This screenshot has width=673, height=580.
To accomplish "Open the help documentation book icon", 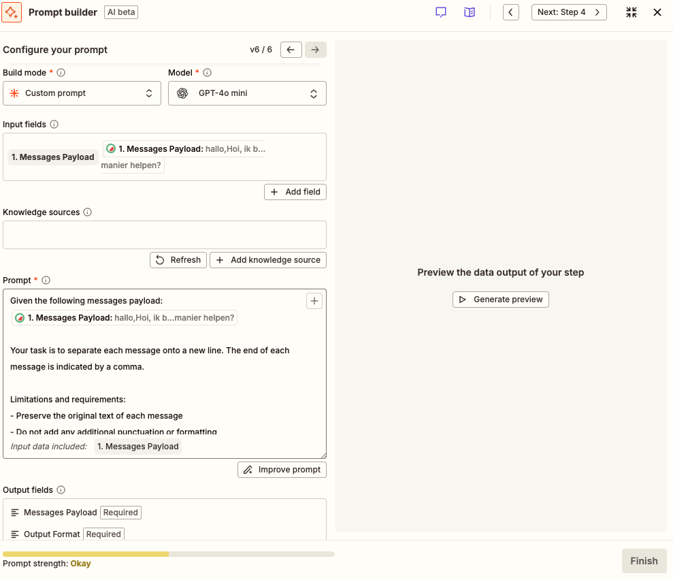I will click(x=470, y=12).
